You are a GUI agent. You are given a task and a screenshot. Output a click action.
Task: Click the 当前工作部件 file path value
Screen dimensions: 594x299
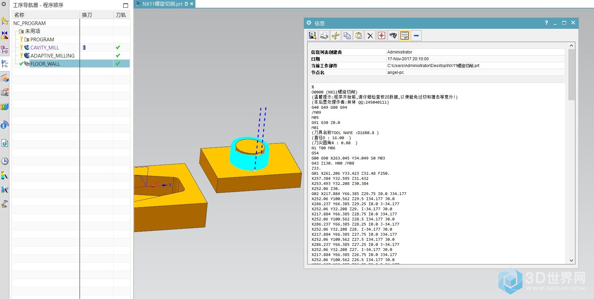(433, 66)
